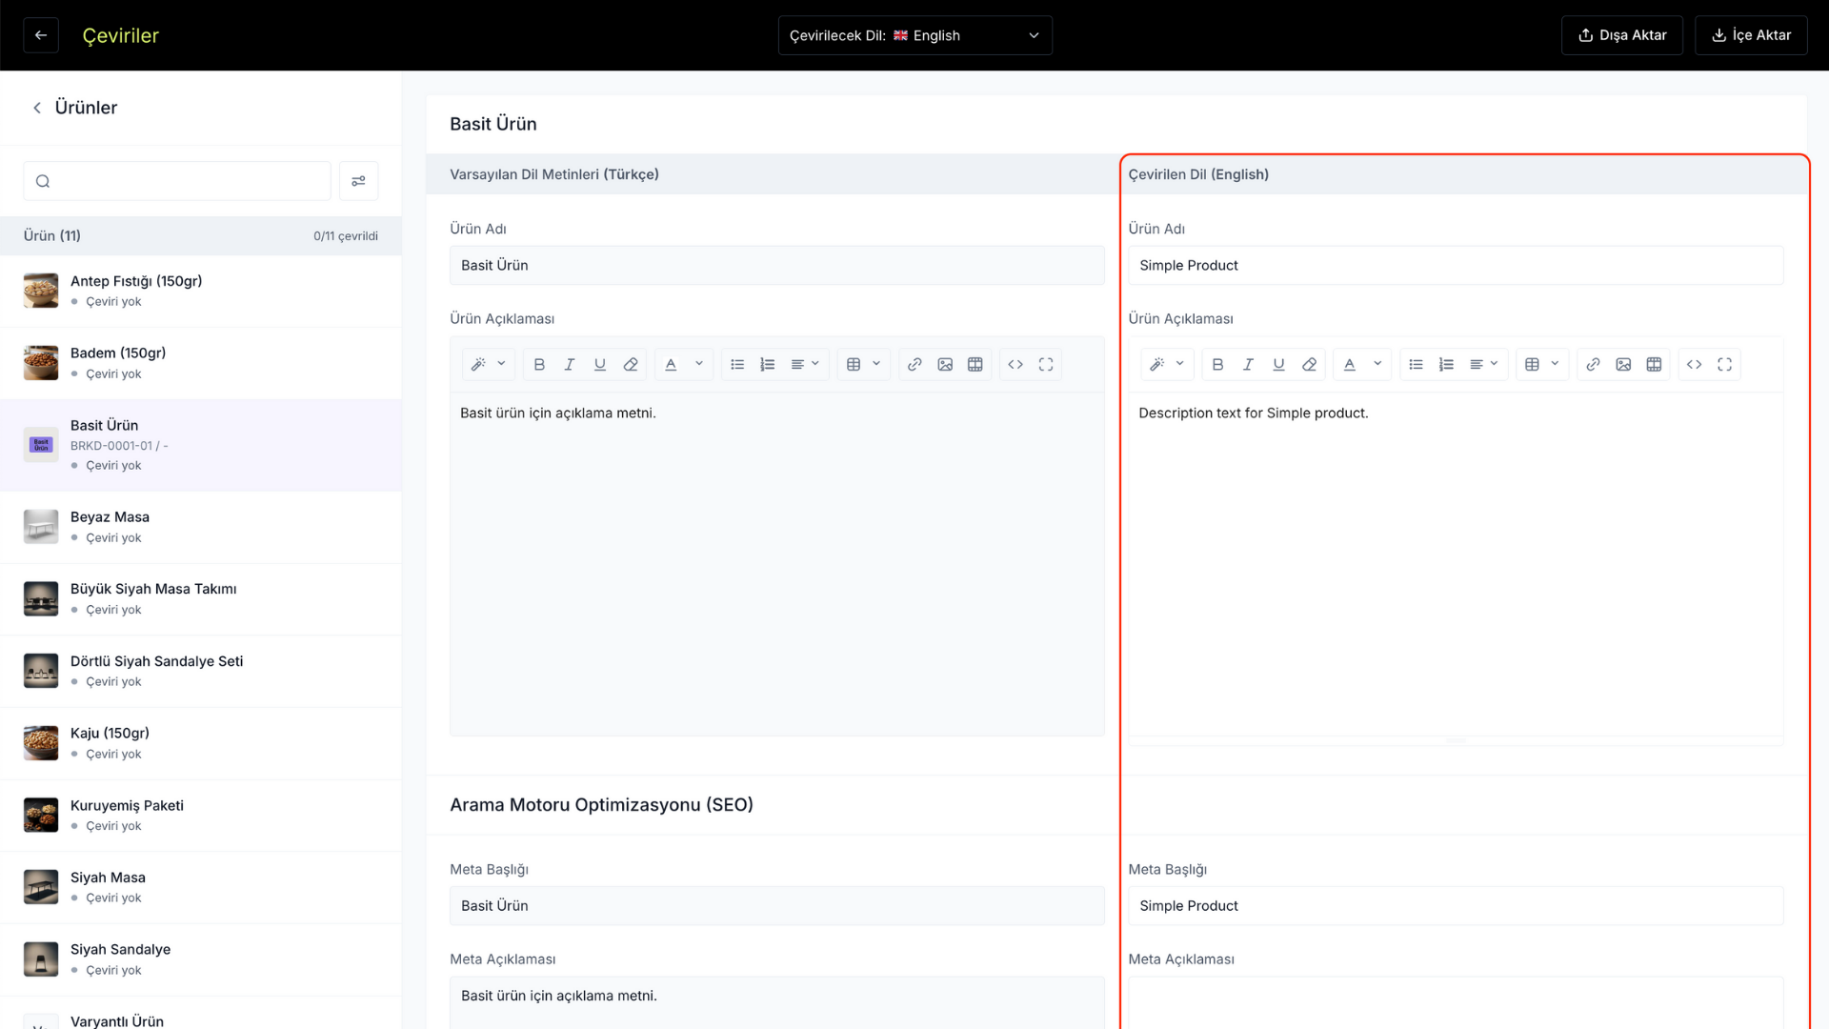Select Siyah Masa product

click(200, 887)
